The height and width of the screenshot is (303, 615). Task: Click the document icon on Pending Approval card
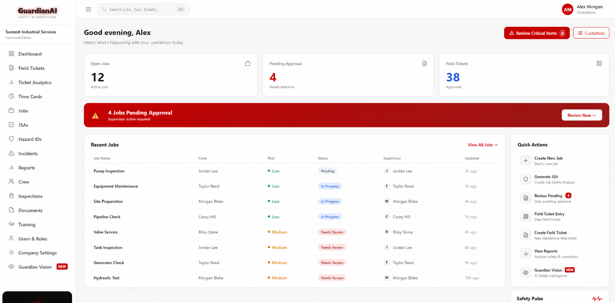[424, 64]
